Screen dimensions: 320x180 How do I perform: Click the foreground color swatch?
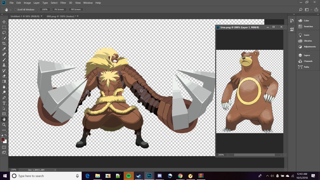click(3, 139)
